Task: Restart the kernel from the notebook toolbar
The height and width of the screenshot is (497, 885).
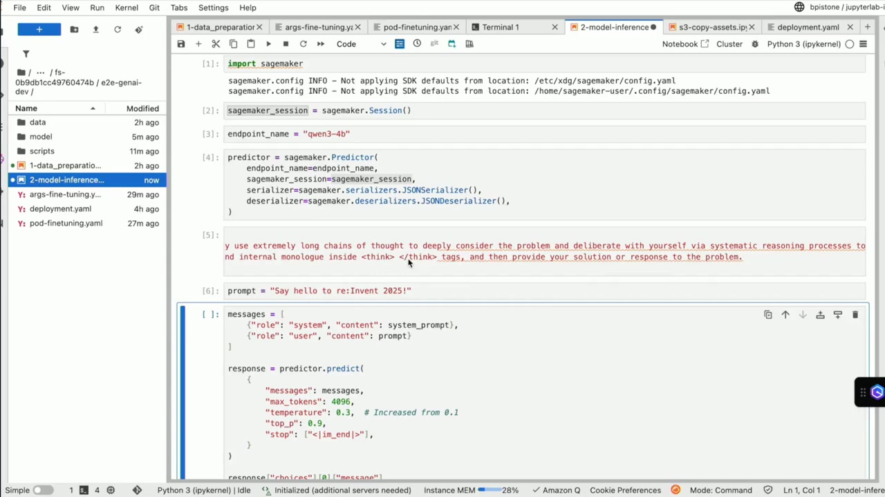Action: click(303, 43)
